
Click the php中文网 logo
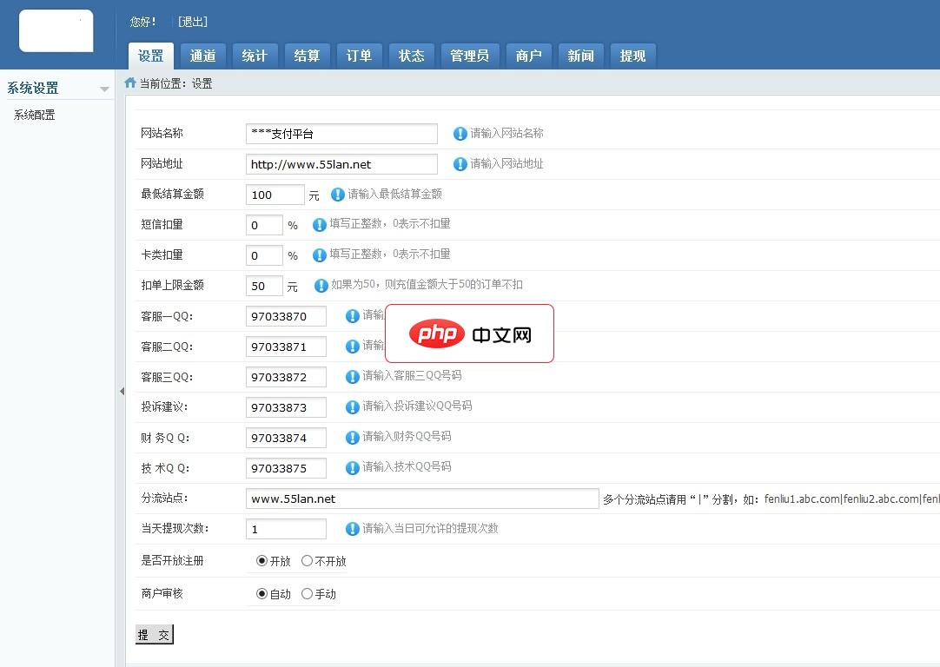[469, 333]
